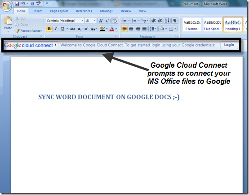Open the Font dialog launcher
Viewport: 249px width, 195px height.
point(116,36)
